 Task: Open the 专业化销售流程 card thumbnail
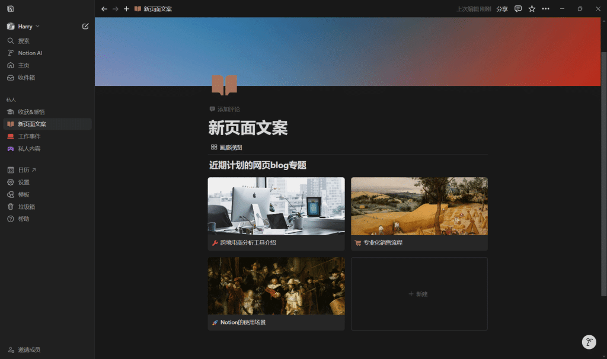419,206
